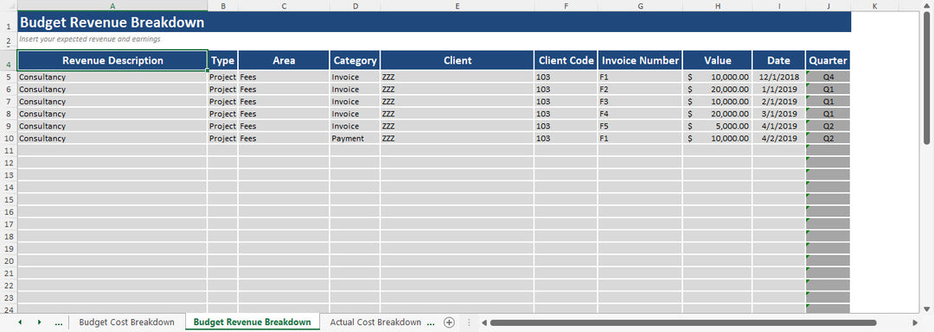Viewport: 934px width, 332px height.
Task: Click the Q2 cell in row 9
Action: pos(828,126)
